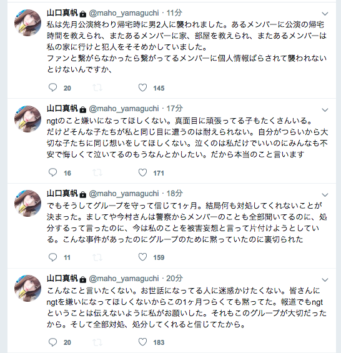
Task: Open the 18分 timestamp link
Action: tap(174, 194)
